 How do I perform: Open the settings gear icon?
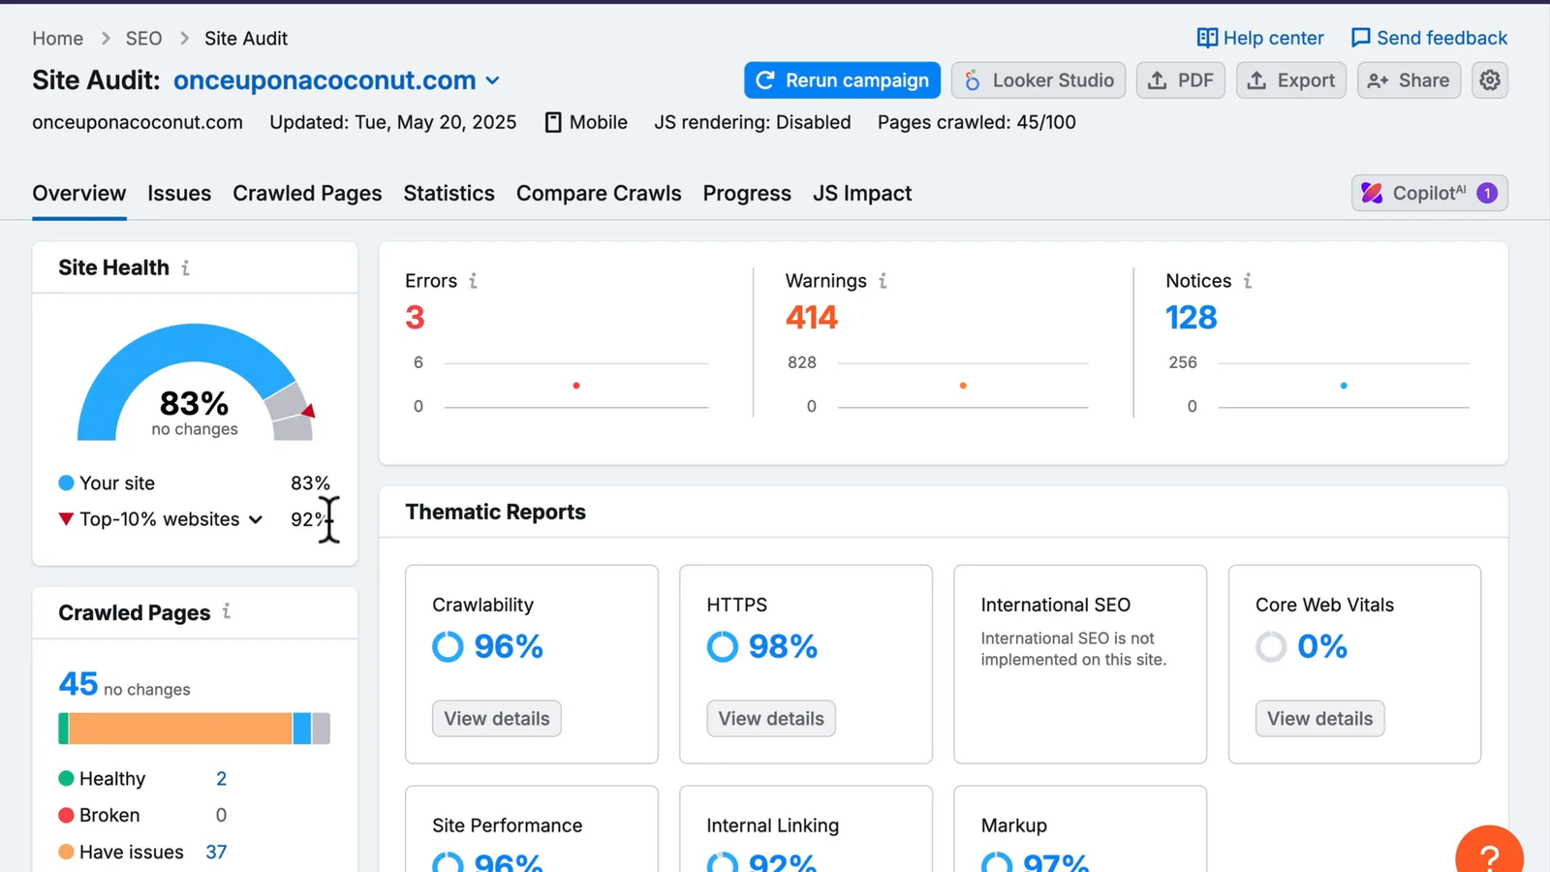point(1490,80)
